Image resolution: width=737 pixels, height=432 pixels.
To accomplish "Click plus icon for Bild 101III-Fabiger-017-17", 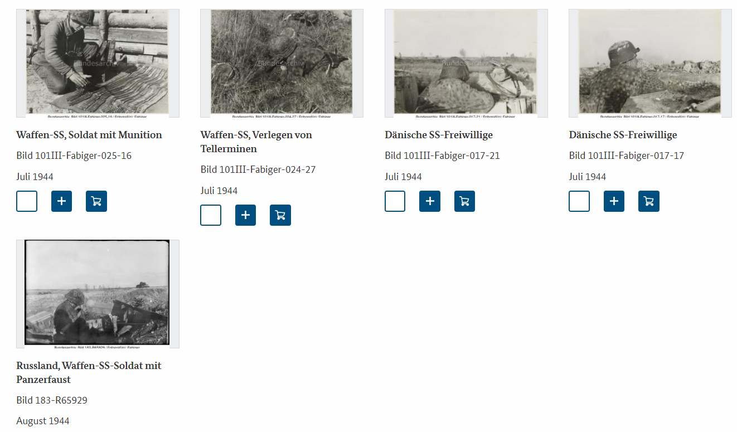I will (614, 201).
